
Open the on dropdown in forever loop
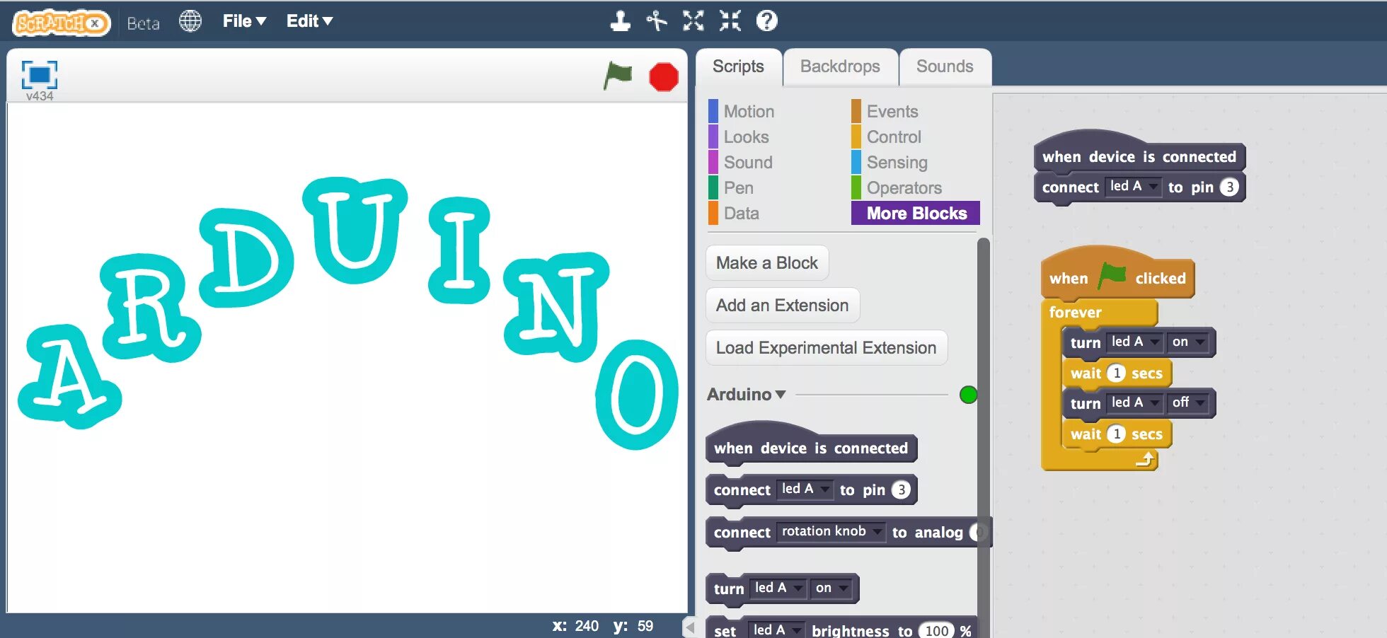(x=1187, y=342)
